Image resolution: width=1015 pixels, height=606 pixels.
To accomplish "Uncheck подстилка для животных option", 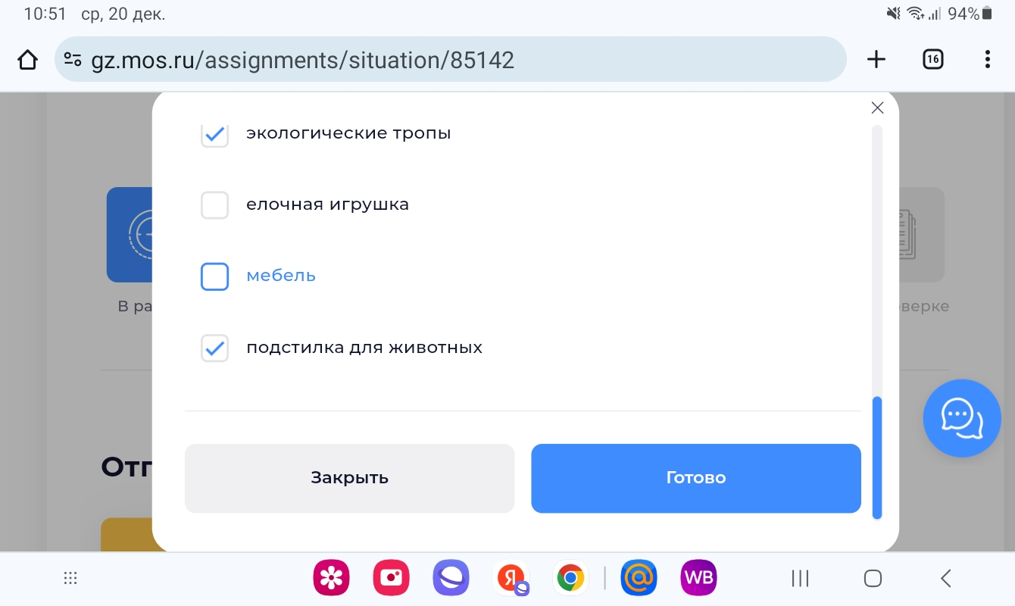I will click(x=214, y=348).
